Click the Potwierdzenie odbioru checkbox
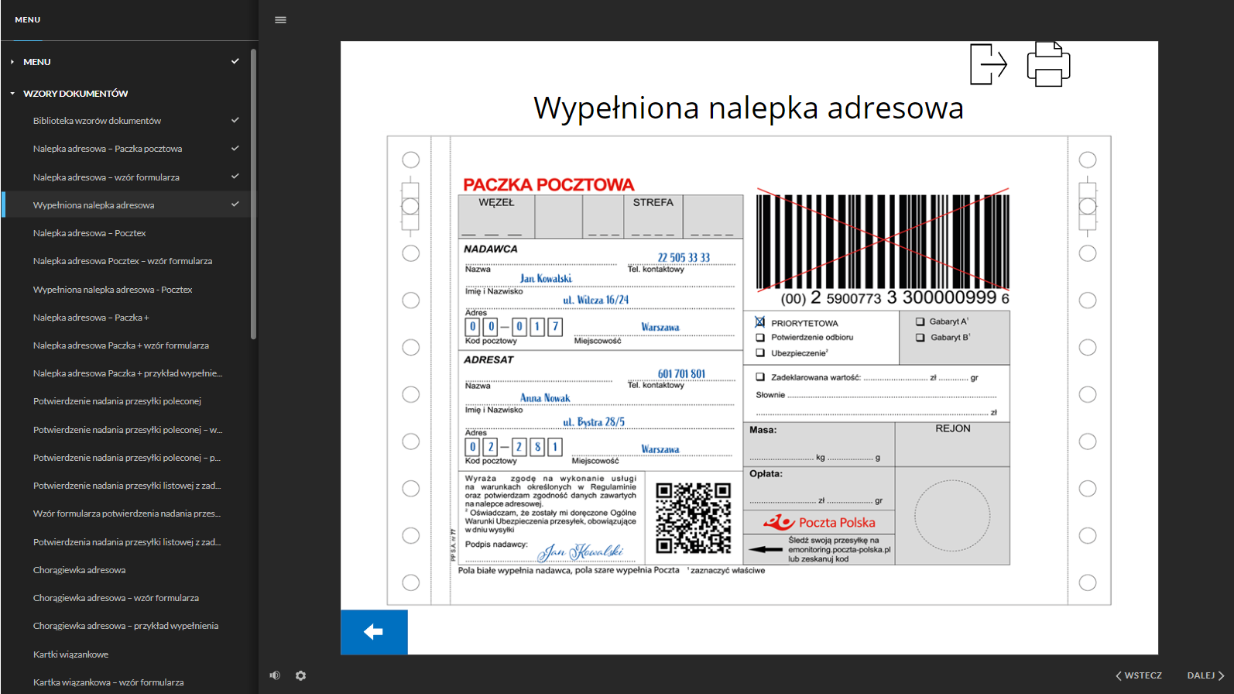This screenshot has height=694, width=1234. (760, 338)
